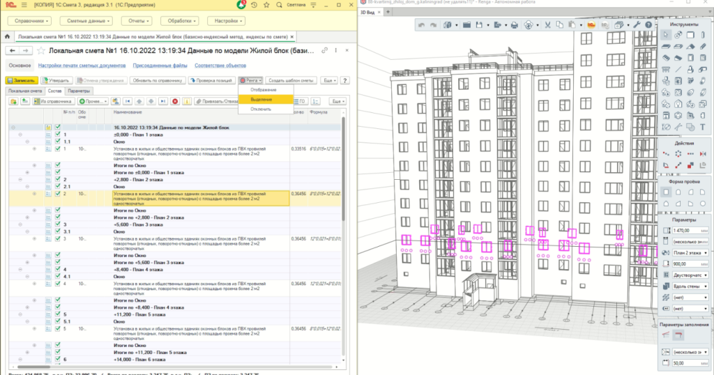
Task: Open the Справочники dropdown menu
Action: pos(29,21)
